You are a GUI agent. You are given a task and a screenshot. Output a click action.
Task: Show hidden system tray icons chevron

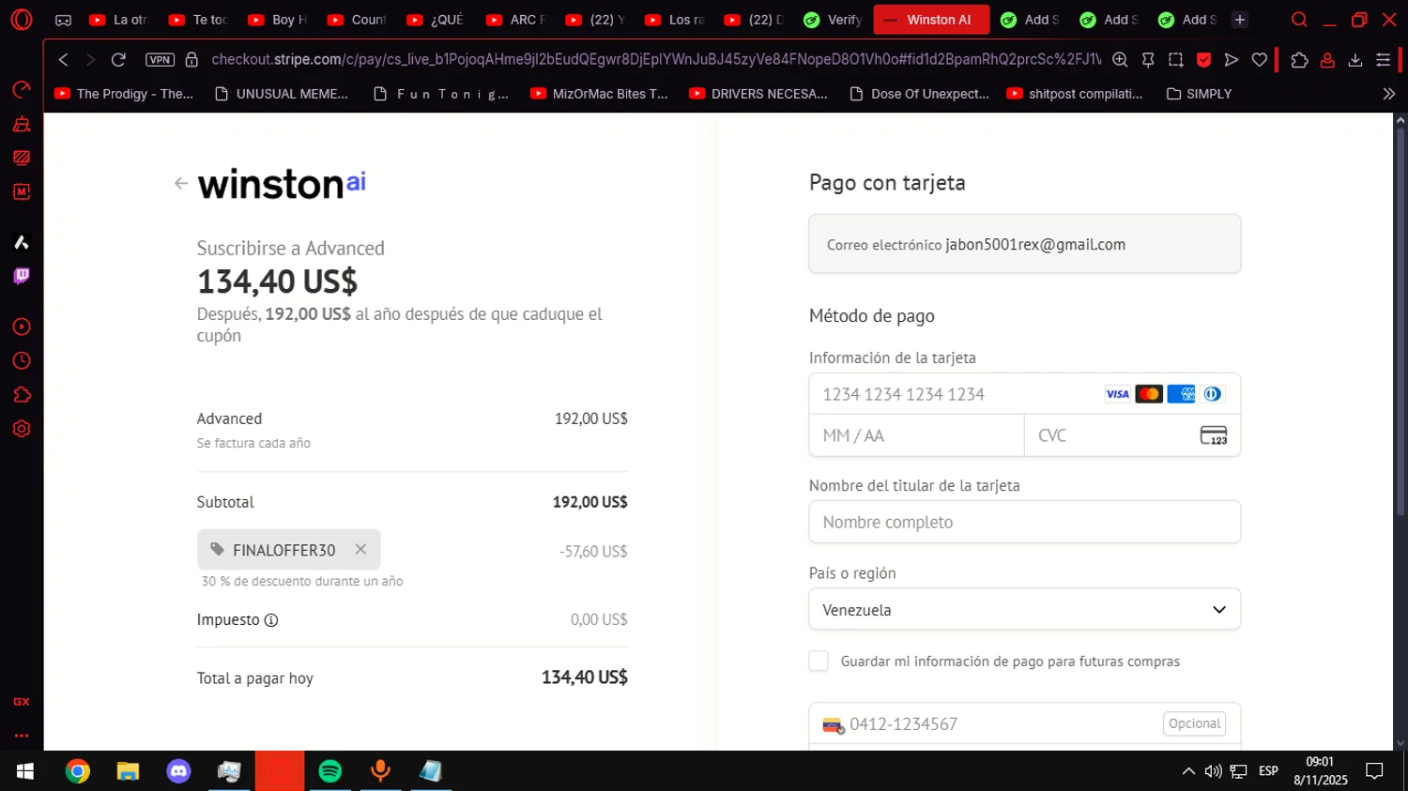click(x=1188, y=771)
